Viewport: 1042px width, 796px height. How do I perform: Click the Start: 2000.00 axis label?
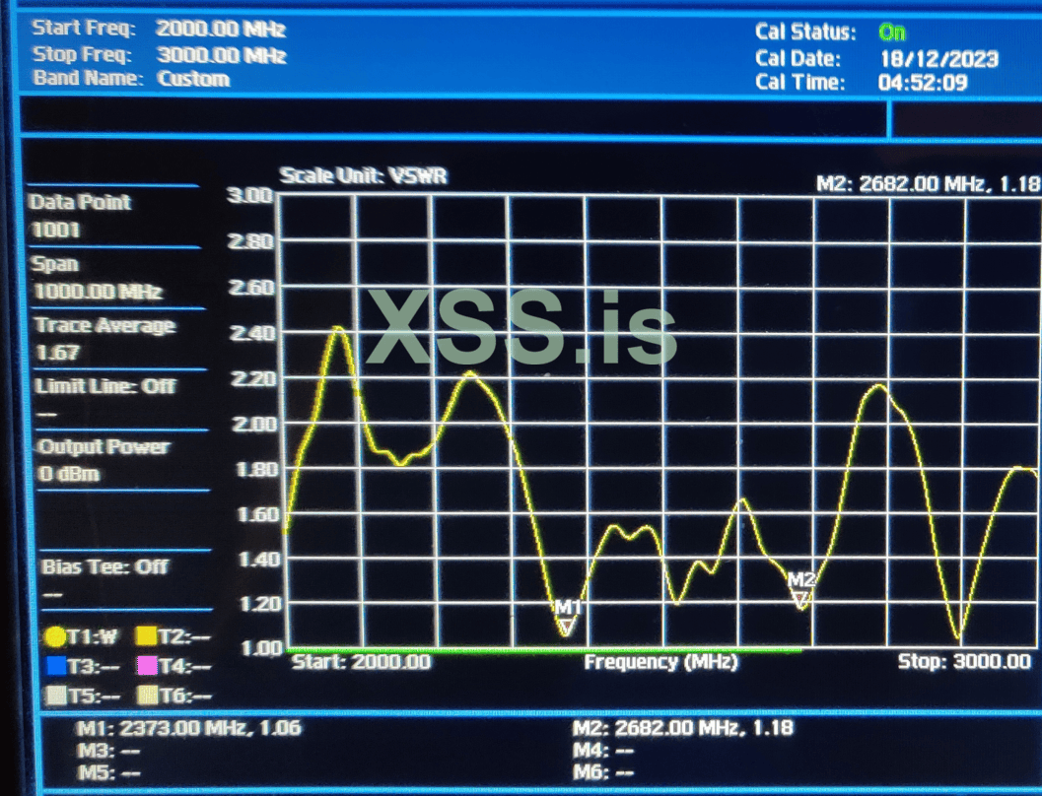361,662
